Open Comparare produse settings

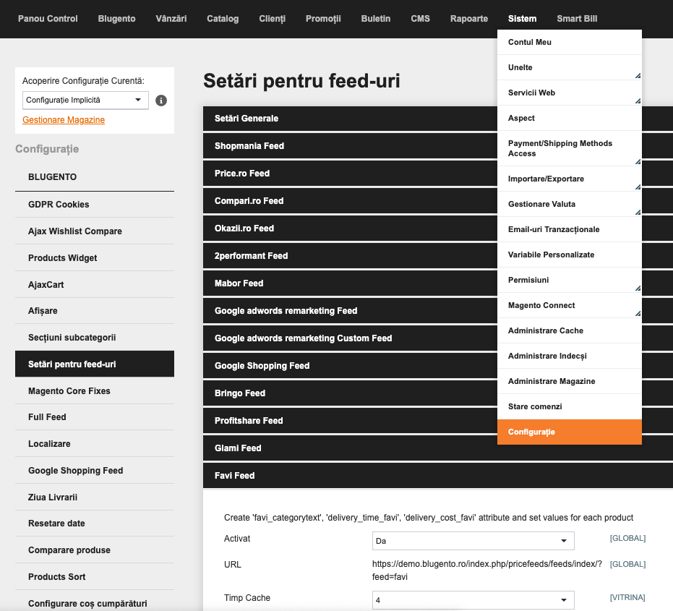pos(95,550)
